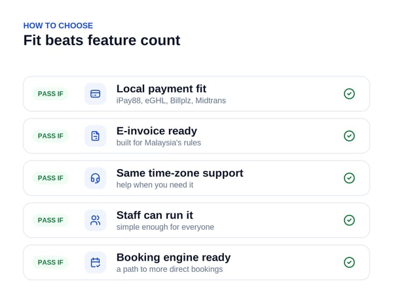The width and height of the screenshot is (393, 298).
Task: Click the credit card icon for Local payment fit
Action: (x=95, y=94)
